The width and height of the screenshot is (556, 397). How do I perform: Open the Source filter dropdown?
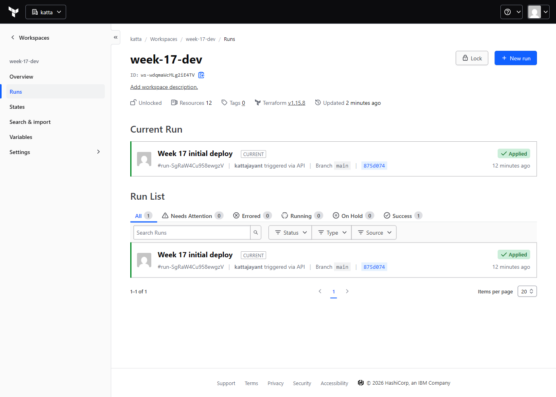(374, 233)
